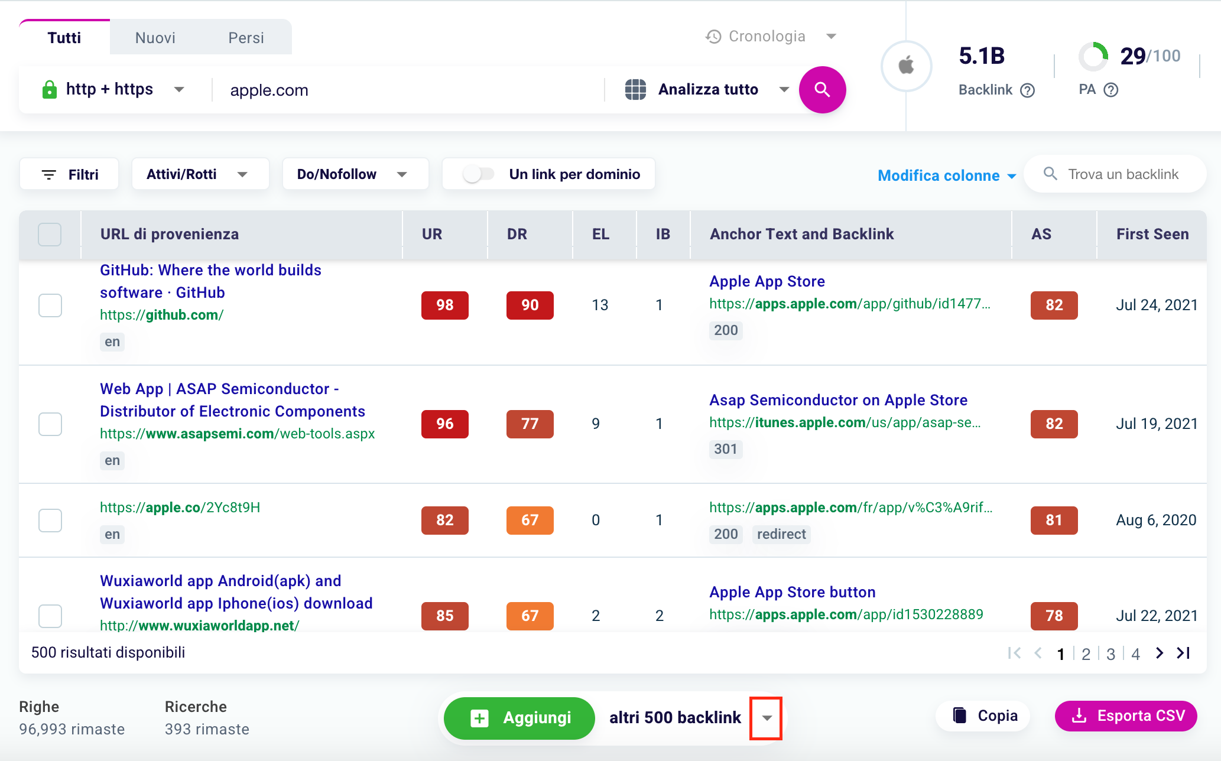This screenshot has height=761, width=1221.
Task: Click the magnifier in Trova un backlink
Action: tap(1050, 174)
